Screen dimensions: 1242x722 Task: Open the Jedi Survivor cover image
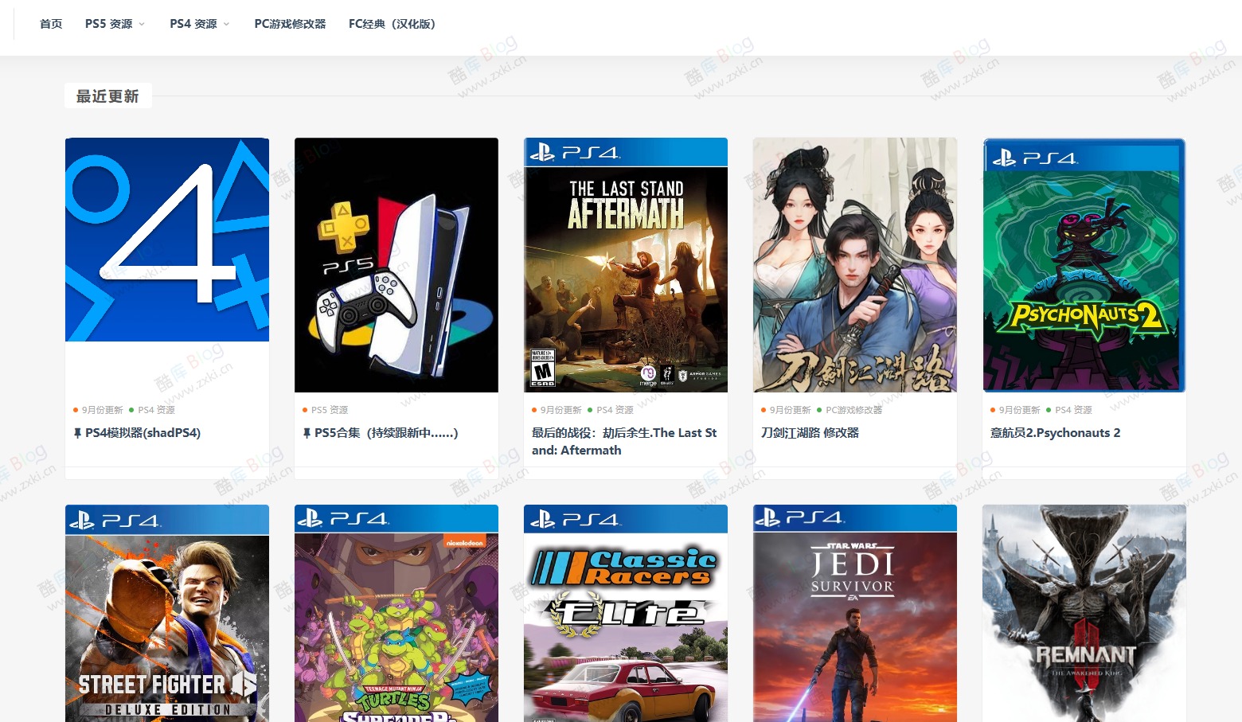click(855, 613)
